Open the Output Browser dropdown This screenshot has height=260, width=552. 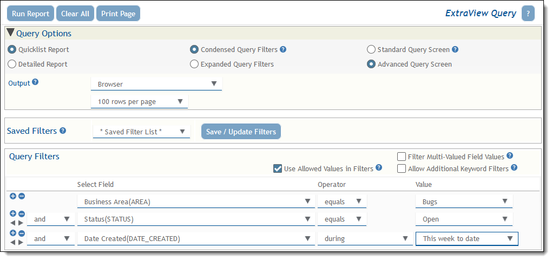tap(156, 84)
